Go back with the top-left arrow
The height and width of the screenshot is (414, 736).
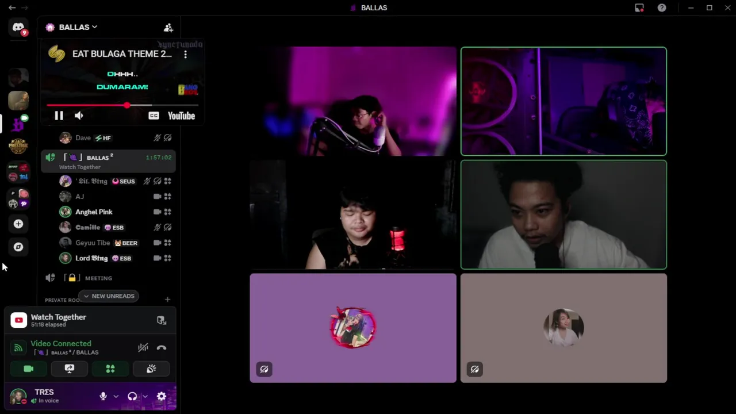[11, 7]
